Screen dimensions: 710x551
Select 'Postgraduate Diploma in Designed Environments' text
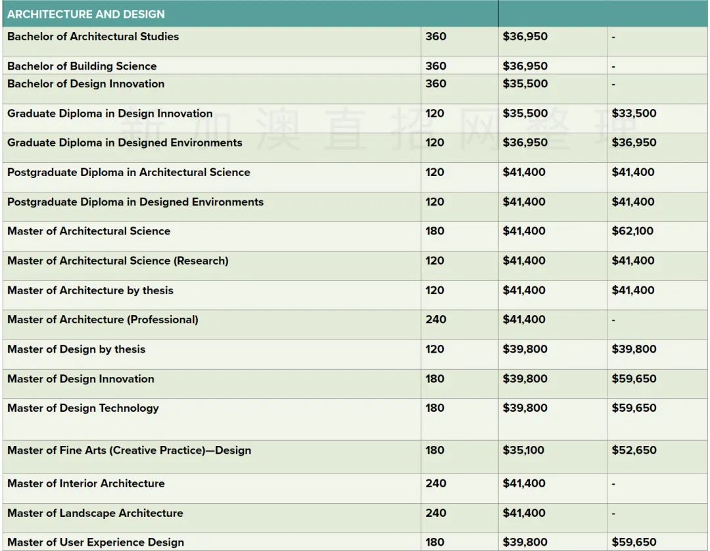pyautogui.click(x=135, y=202)
